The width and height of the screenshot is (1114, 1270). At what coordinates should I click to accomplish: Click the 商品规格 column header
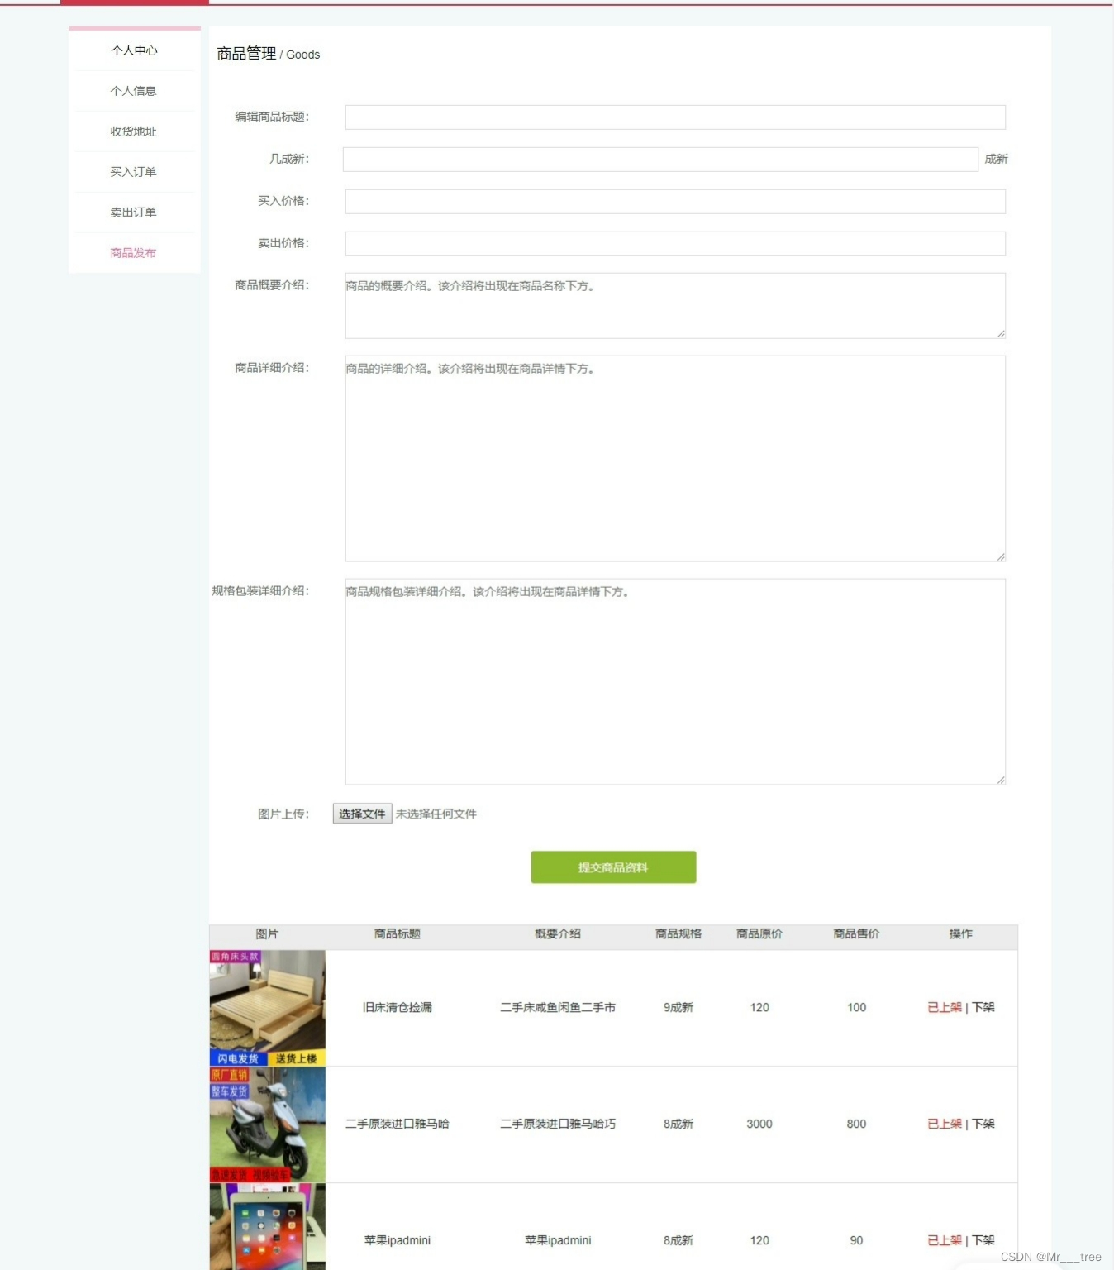678,933
